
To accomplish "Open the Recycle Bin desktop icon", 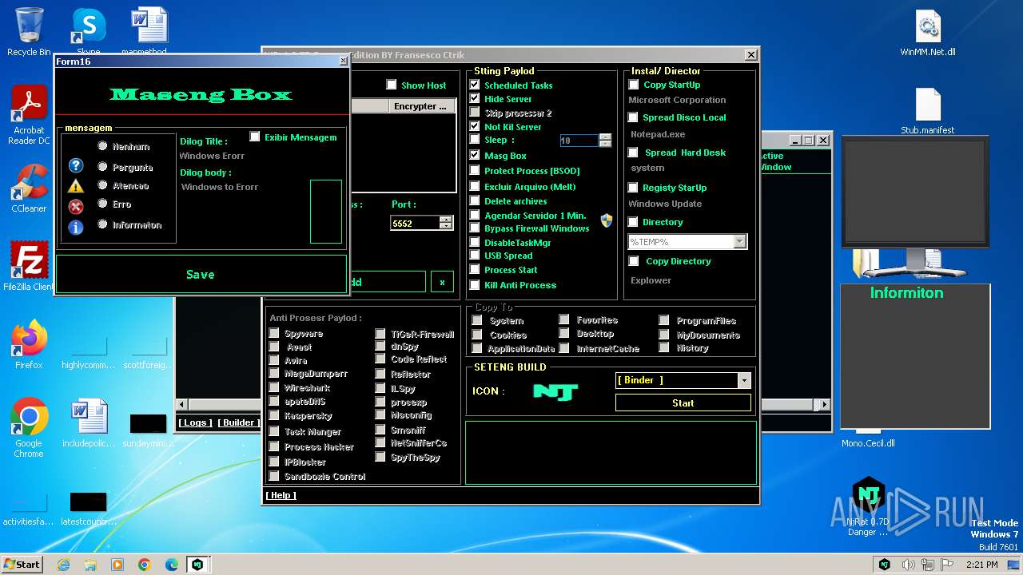I will click(x=29, y=32).
